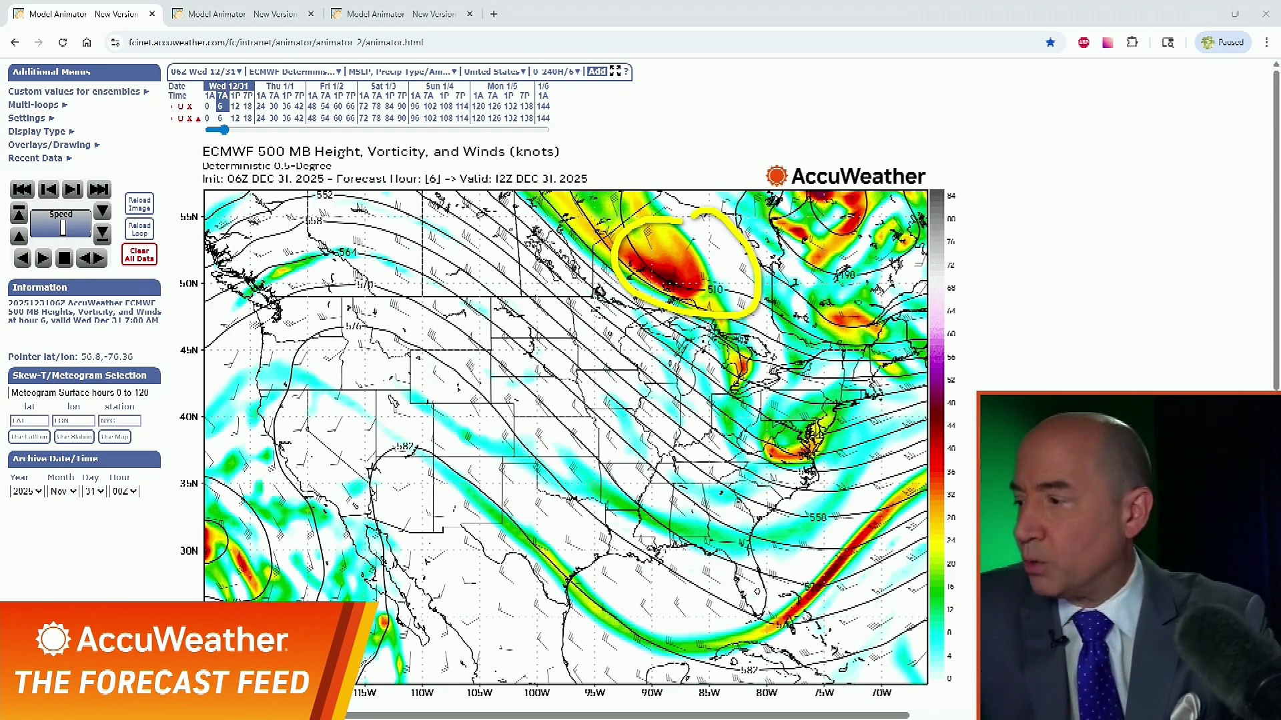Expand the Overlays/Drawing menu
The image size is (1281, 720).
[x=53, y=145]
